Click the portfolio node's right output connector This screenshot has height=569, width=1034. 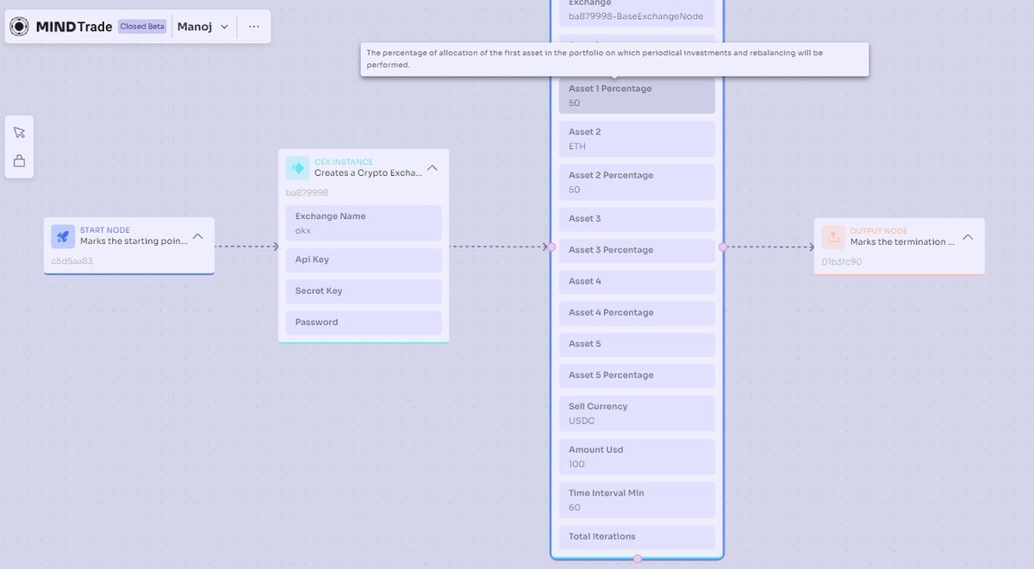tap(723, 247)
